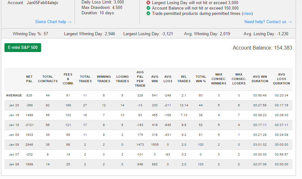
Task: Select the AVERAGE row label
Action: tap(14, 95)
